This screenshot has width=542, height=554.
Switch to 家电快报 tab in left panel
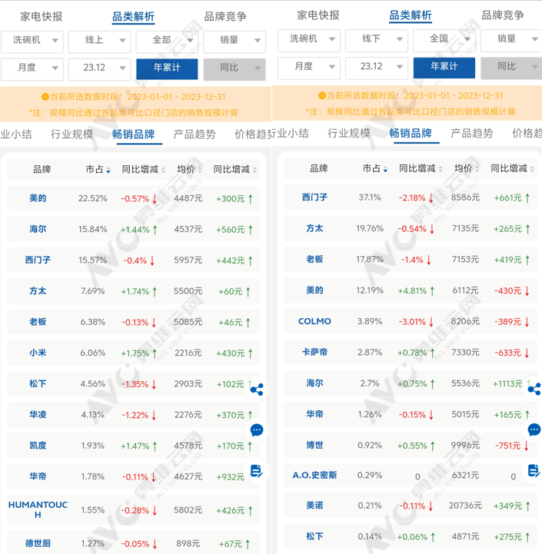coord(42,17)
